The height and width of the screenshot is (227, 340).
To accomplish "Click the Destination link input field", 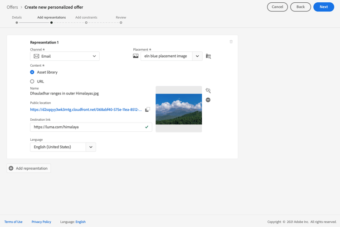I will [x=86, y=127].
